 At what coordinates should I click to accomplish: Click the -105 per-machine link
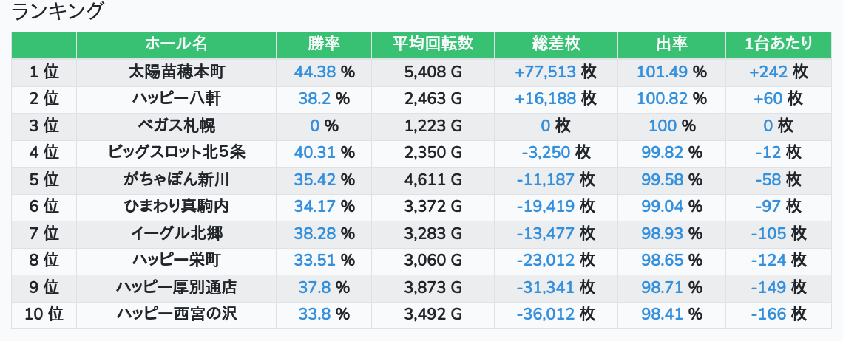(x=768, y=233)
